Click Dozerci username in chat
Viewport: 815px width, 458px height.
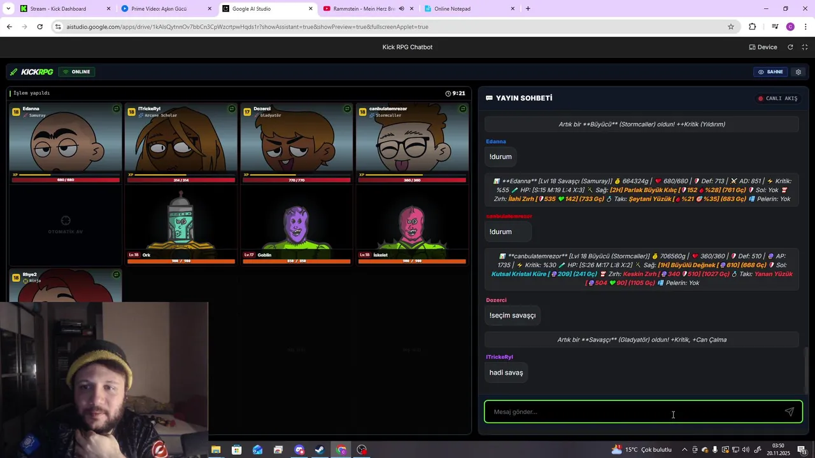(x=496, y=300)
